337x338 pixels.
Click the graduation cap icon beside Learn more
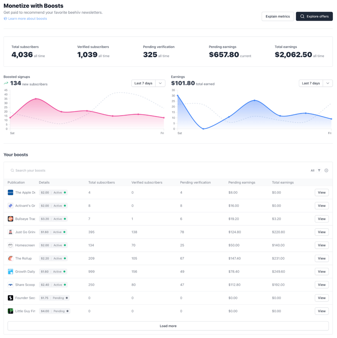(x=5, y=19)
